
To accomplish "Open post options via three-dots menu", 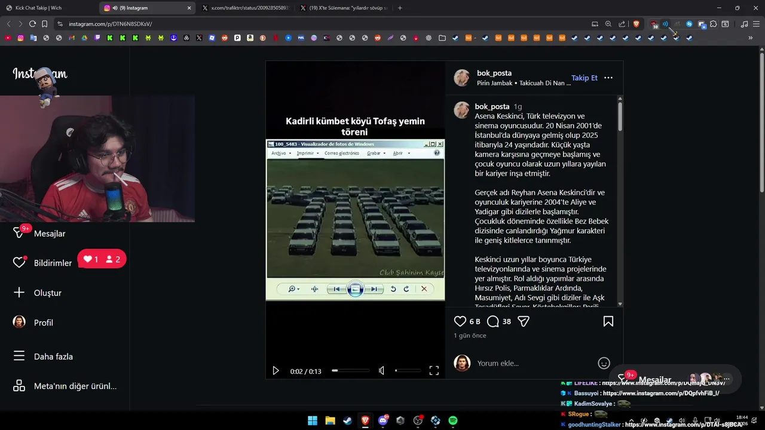I will [608, 78].
